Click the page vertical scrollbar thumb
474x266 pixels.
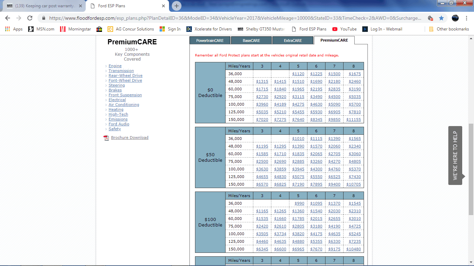click(471, 170)
